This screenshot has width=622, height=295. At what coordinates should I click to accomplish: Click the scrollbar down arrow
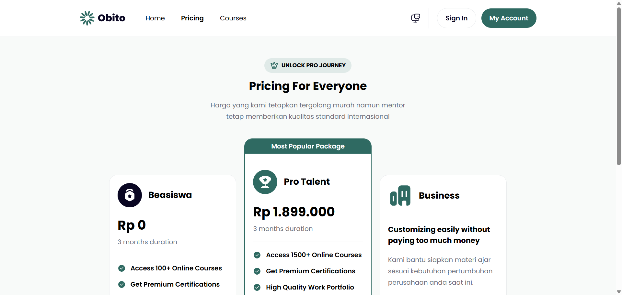[619, 292]
